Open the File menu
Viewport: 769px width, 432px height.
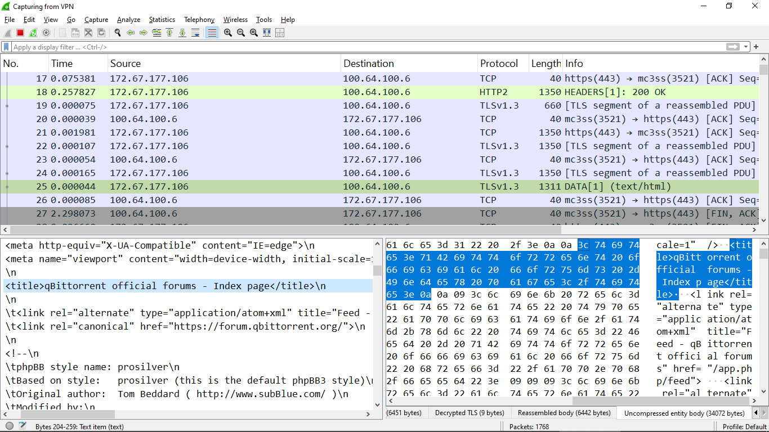(x=10, y=20)
